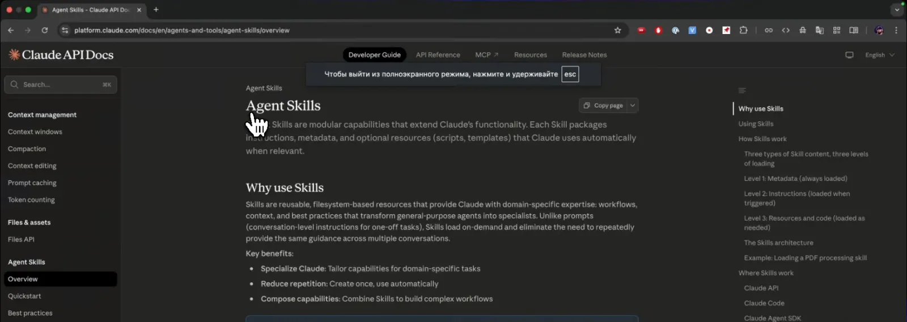Open the Release Notes tab
The height and width of the screenshot is (322, 907).
click(584, 55)
